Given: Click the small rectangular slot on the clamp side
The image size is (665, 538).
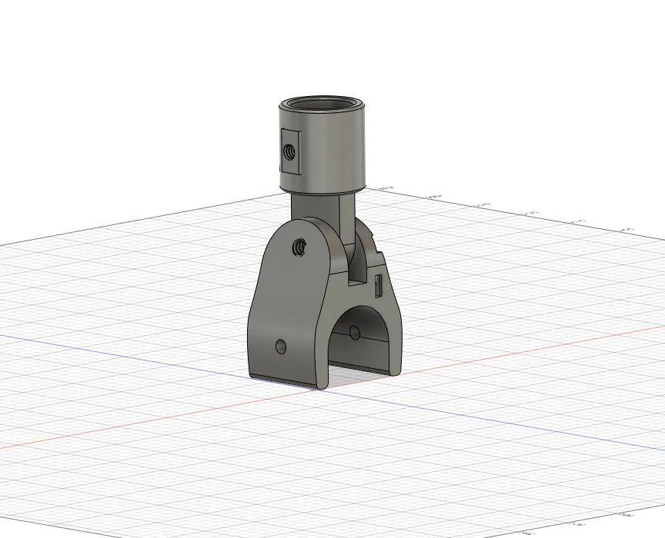Looking at the screenshot, I should [379, 284].
